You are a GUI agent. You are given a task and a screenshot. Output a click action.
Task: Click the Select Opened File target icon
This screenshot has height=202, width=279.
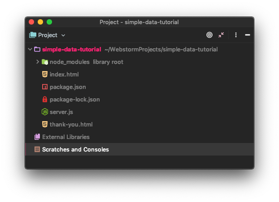click(x=209, y=35)
